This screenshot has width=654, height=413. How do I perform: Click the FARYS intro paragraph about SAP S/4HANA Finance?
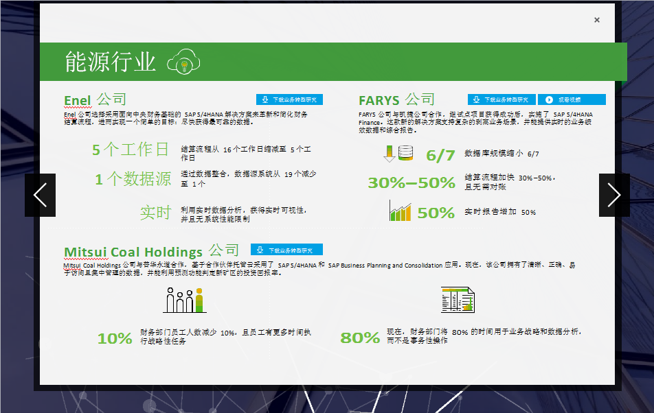475,122
